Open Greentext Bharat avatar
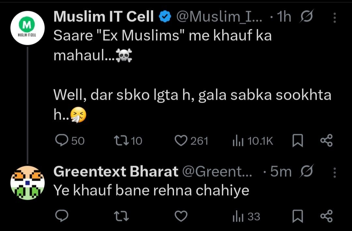 click(27, 182)
